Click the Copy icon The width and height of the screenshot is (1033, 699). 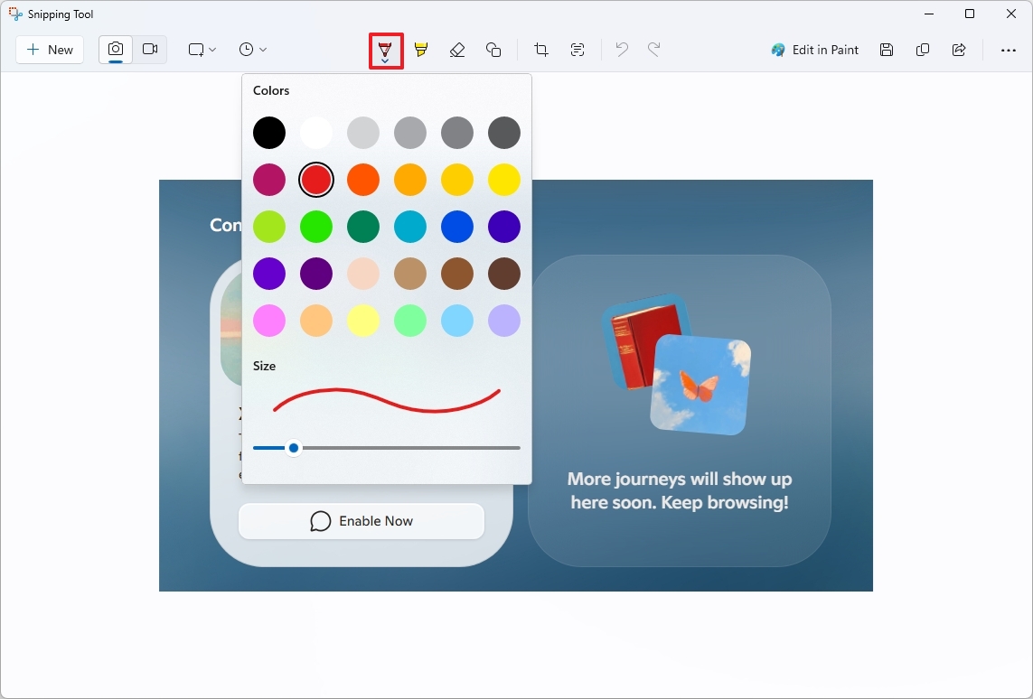923,50
